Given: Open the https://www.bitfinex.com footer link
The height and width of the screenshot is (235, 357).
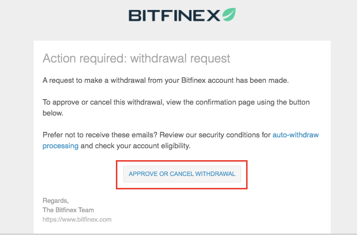Looking at the screenshot, I should (77, 220).
